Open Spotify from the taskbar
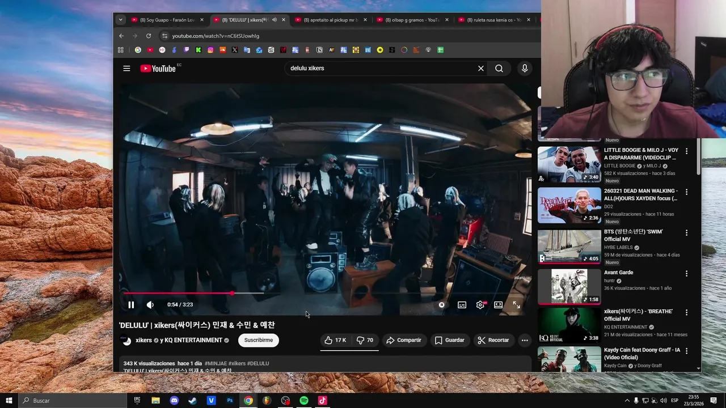726x408 pixels. (x=304, y=401)
